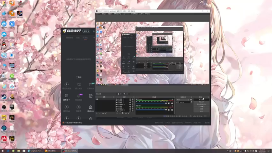Pop out the Scenes dock via header icon

click(114, 97)
